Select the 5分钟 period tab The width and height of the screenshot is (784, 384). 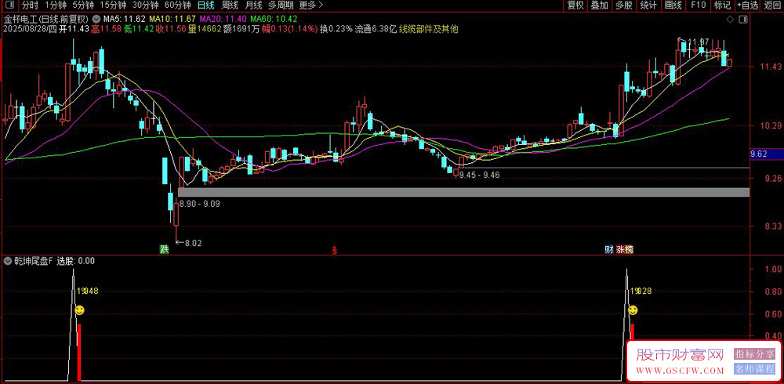(82, 5)
